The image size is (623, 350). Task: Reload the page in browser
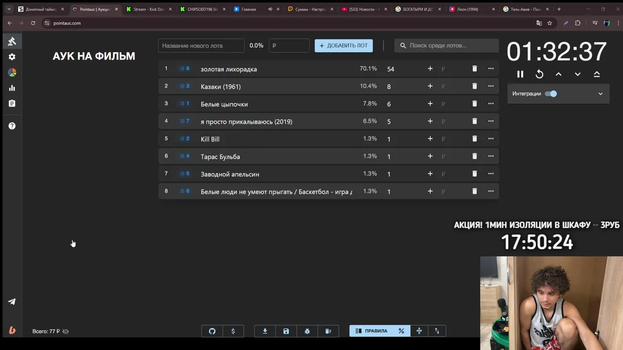coord(33,23)
